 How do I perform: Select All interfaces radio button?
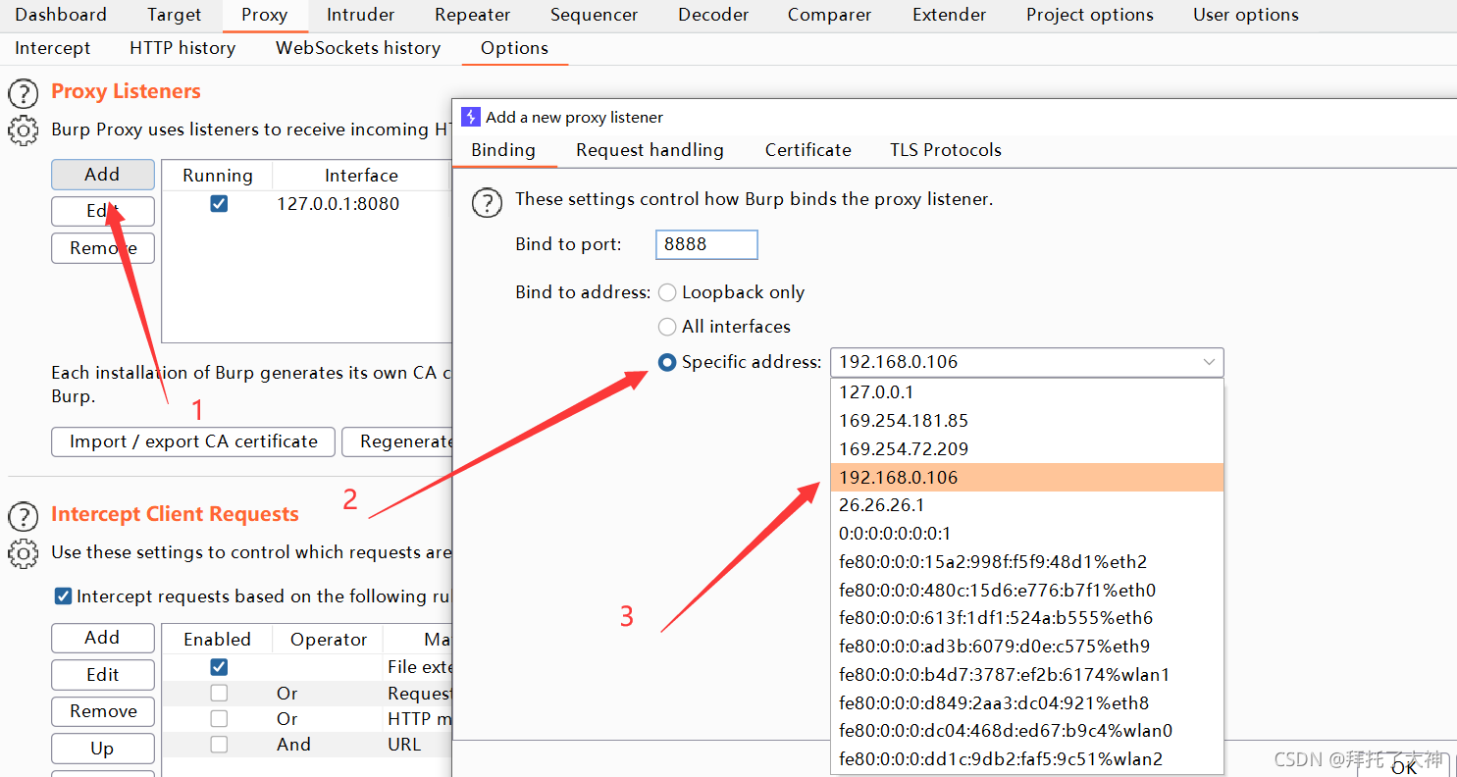pyautogui.click(x=667, y=327)
